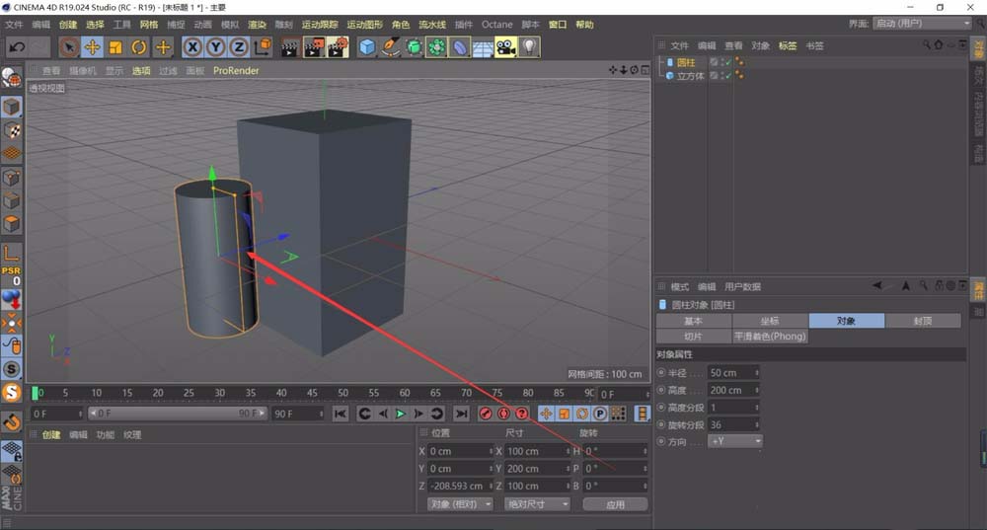
Task: Open the 对象 (相对) dropdown
Action: 460,504
